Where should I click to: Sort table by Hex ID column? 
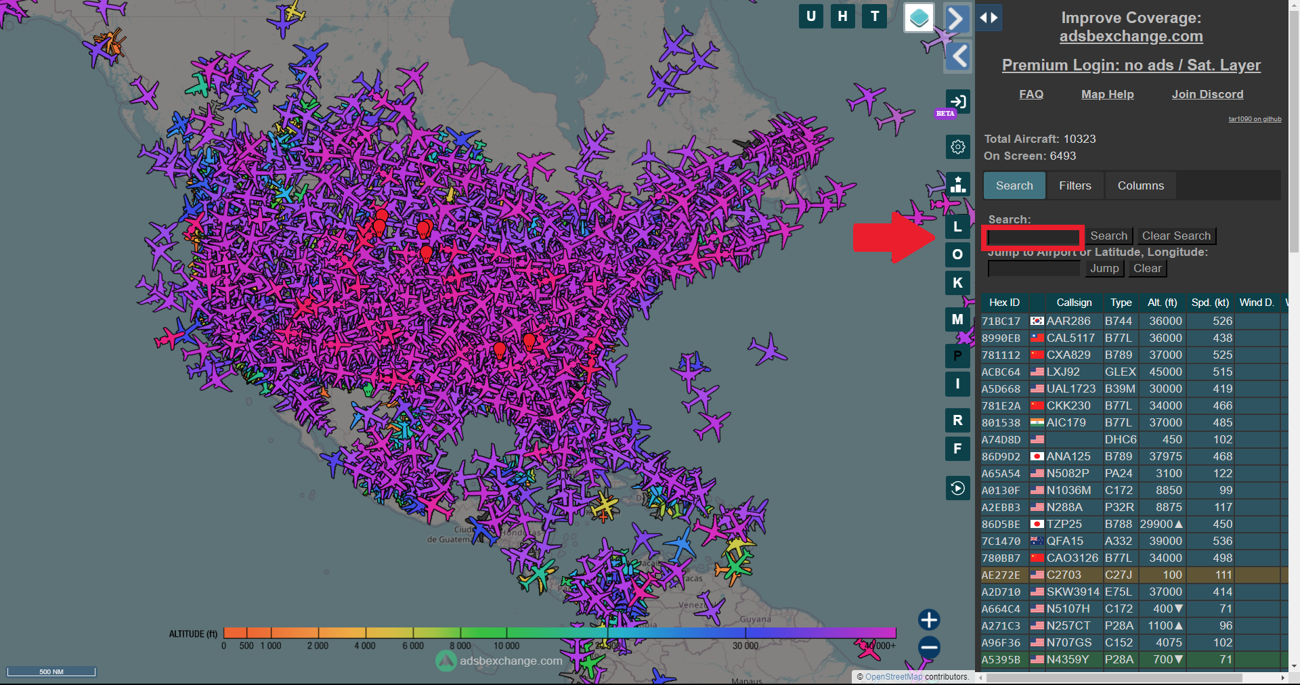pos(1004,303)
